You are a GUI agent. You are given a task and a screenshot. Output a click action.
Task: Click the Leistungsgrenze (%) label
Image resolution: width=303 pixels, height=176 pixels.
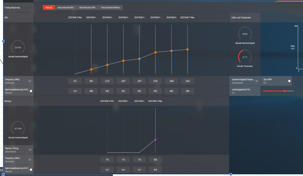(x=241, y=89)
